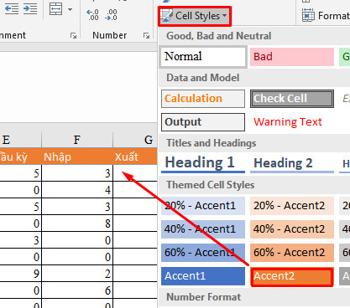
Task: Click the Merge & Center icon
Action: 56,9
